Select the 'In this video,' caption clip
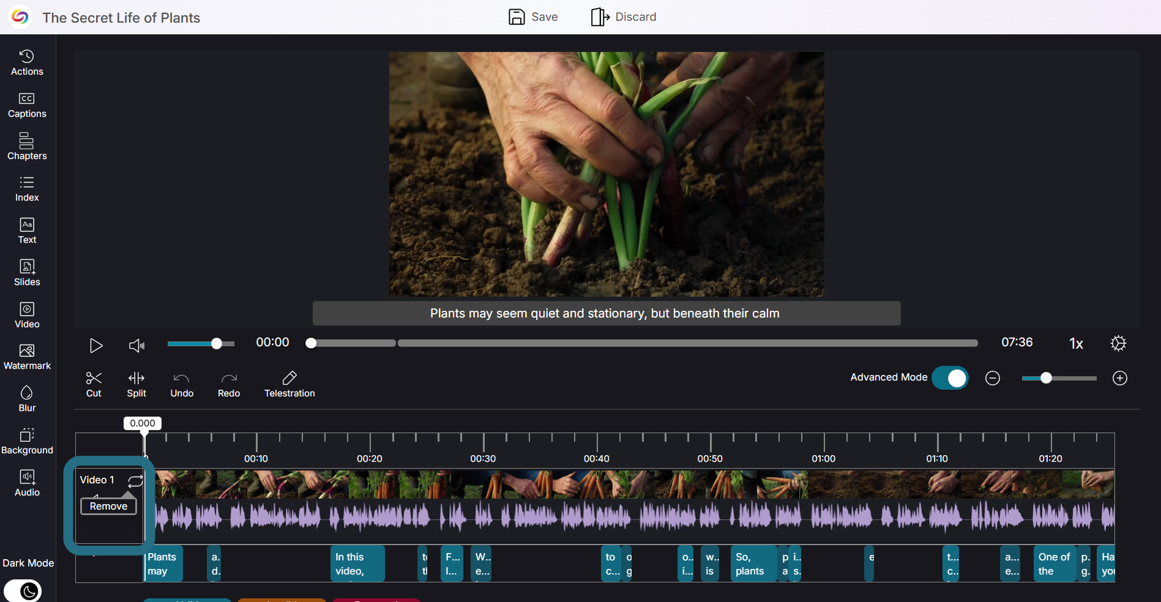 357,563
